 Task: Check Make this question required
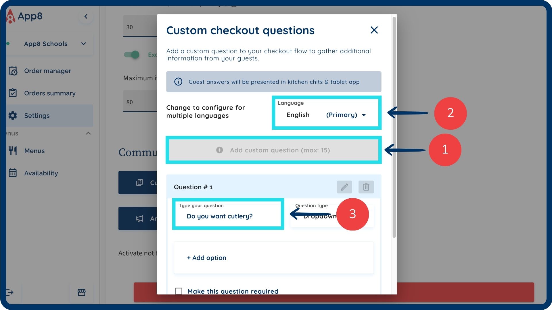click(x=179, y=291)
